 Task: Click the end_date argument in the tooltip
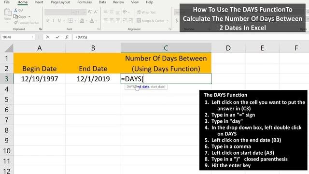point(143,87)
